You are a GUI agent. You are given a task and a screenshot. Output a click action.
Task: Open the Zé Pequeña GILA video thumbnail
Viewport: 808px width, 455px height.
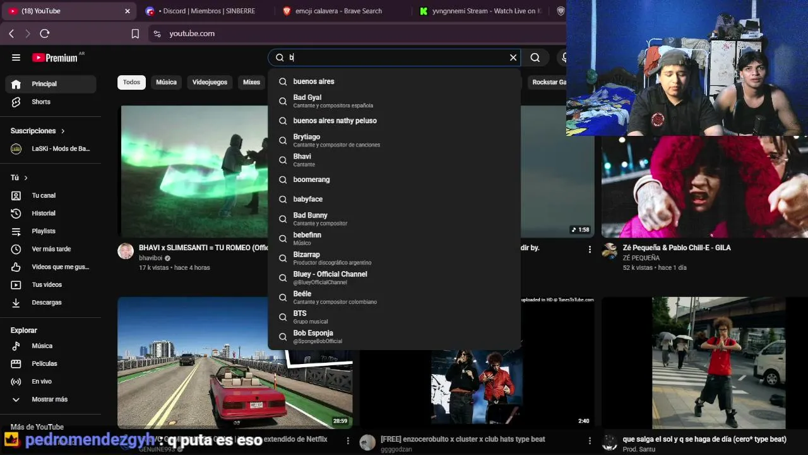tap(704, 187)
